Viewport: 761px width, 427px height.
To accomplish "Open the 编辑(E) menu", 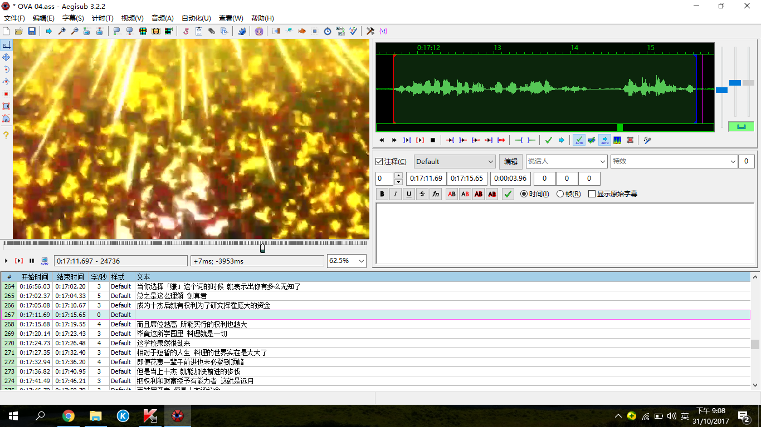I will 43,18.
